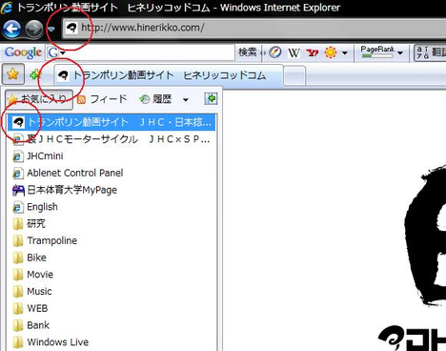
Task: Click the Yahoo Y! toolbar icon
Action: click(312, 52)
